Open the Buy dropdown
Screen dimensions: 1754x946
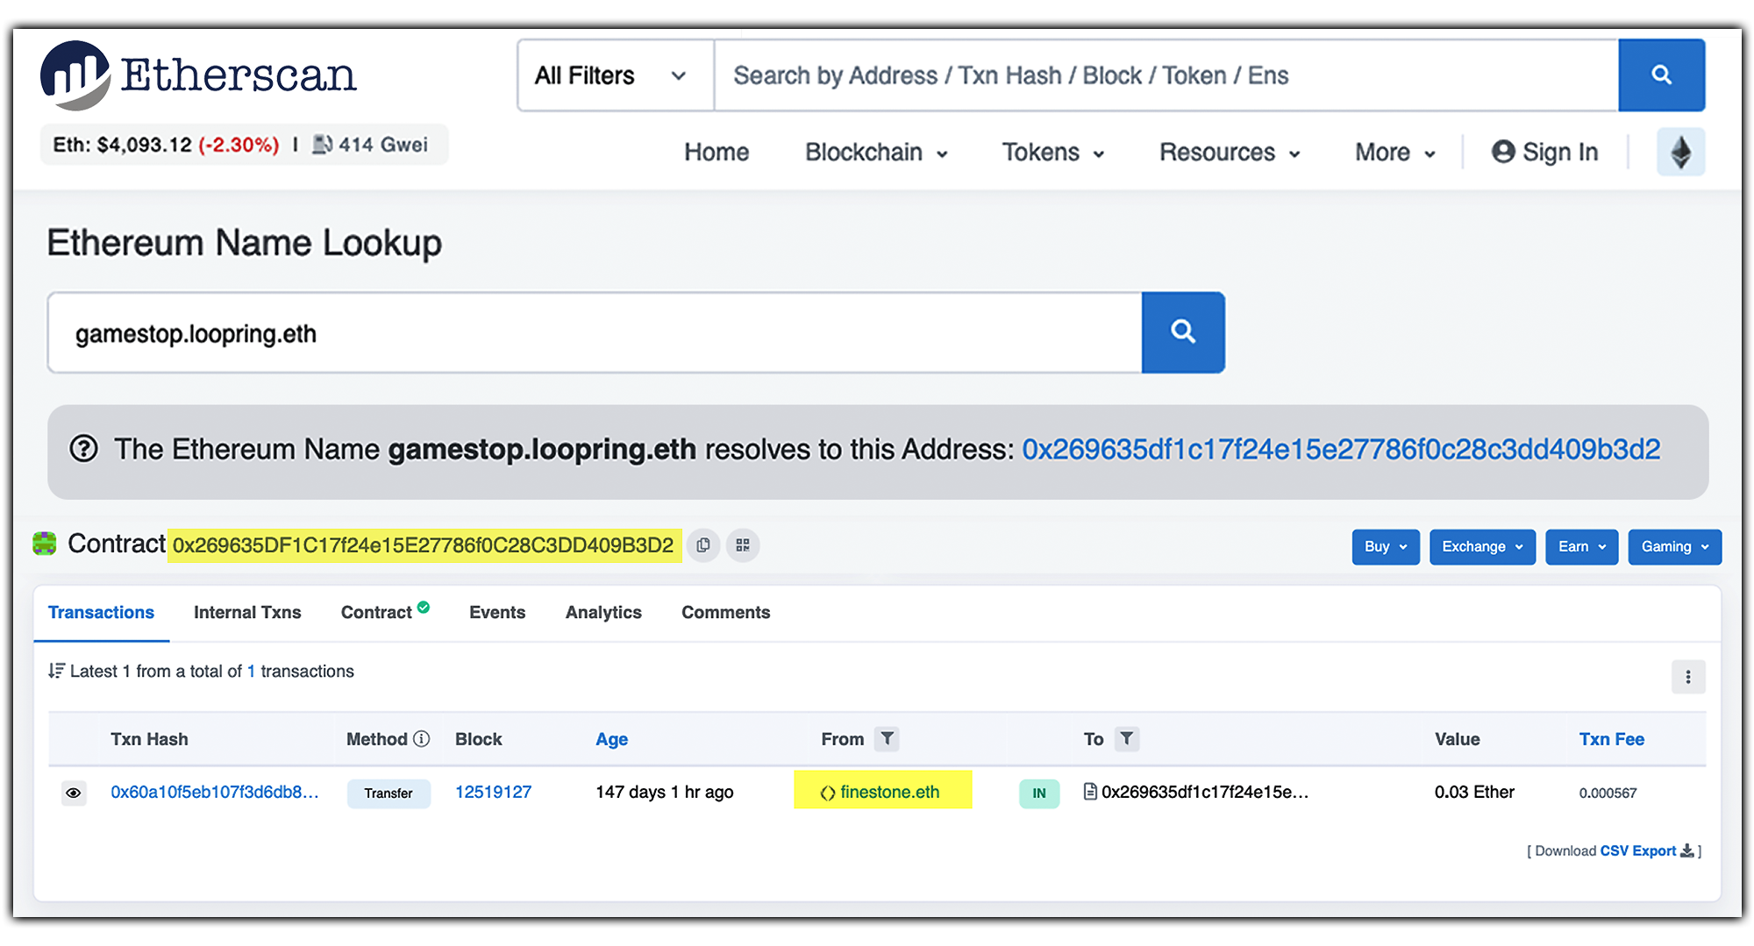pos(1386,547)
